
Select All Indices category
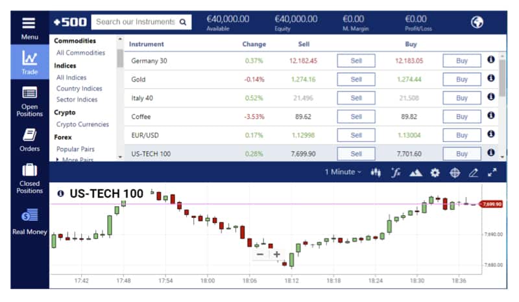pos(71,77)
